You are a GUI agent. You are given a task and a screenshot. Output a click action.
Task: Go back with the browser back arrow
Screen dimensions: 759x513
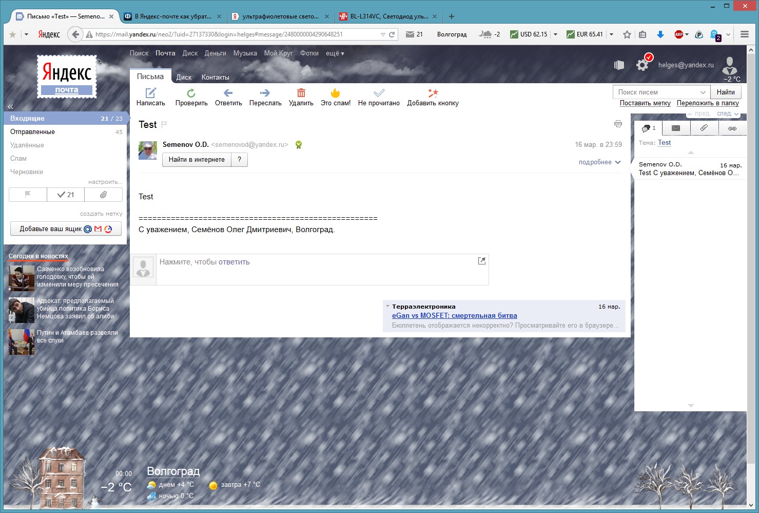tap(75, 34)
